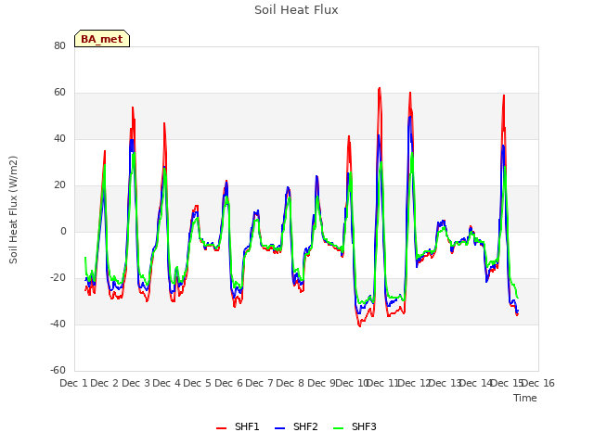Click the BA_met annotation label
Image resolution: width=594 pixels, height=445 pixels.
(102, 39)
